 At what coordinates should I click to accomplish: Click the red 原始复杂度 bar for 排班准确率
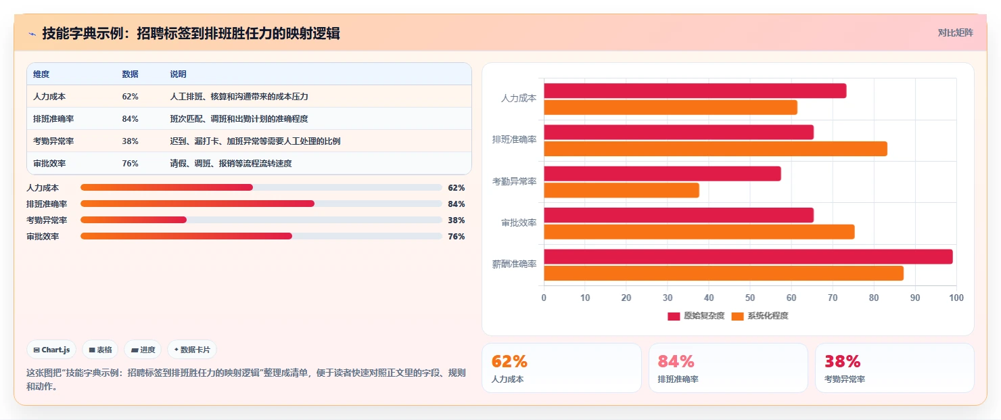[x=678, y=132]
